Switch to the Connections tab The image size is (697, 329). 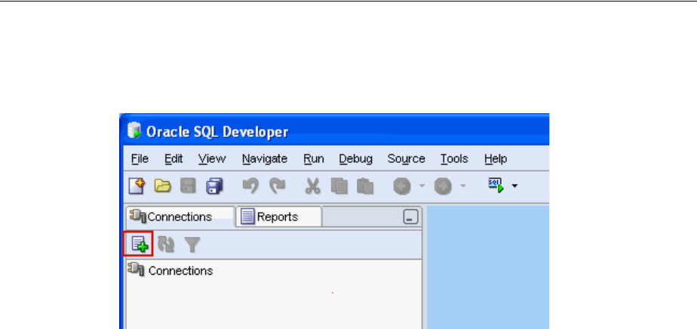click(x=180, y=217)
